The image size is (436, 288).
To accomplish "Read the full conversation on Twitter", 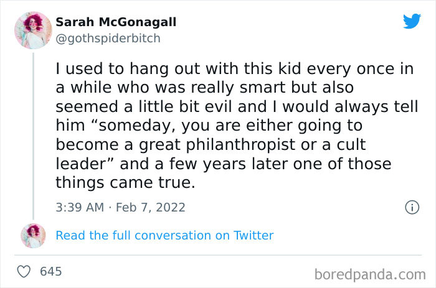I will [x=164, y=235].
